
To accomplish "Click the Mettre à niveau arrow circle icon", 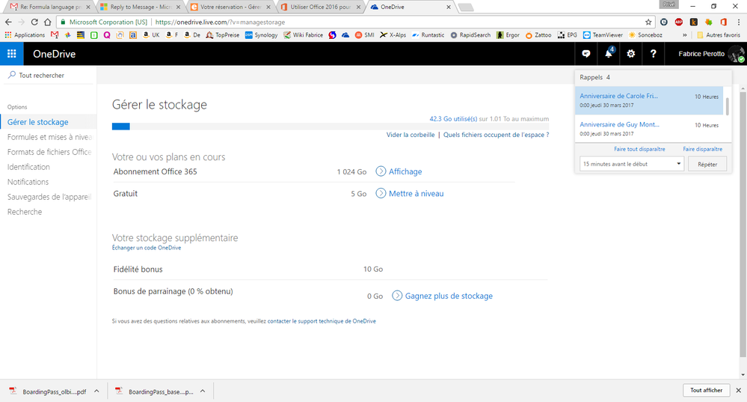I will click(381, 193).
